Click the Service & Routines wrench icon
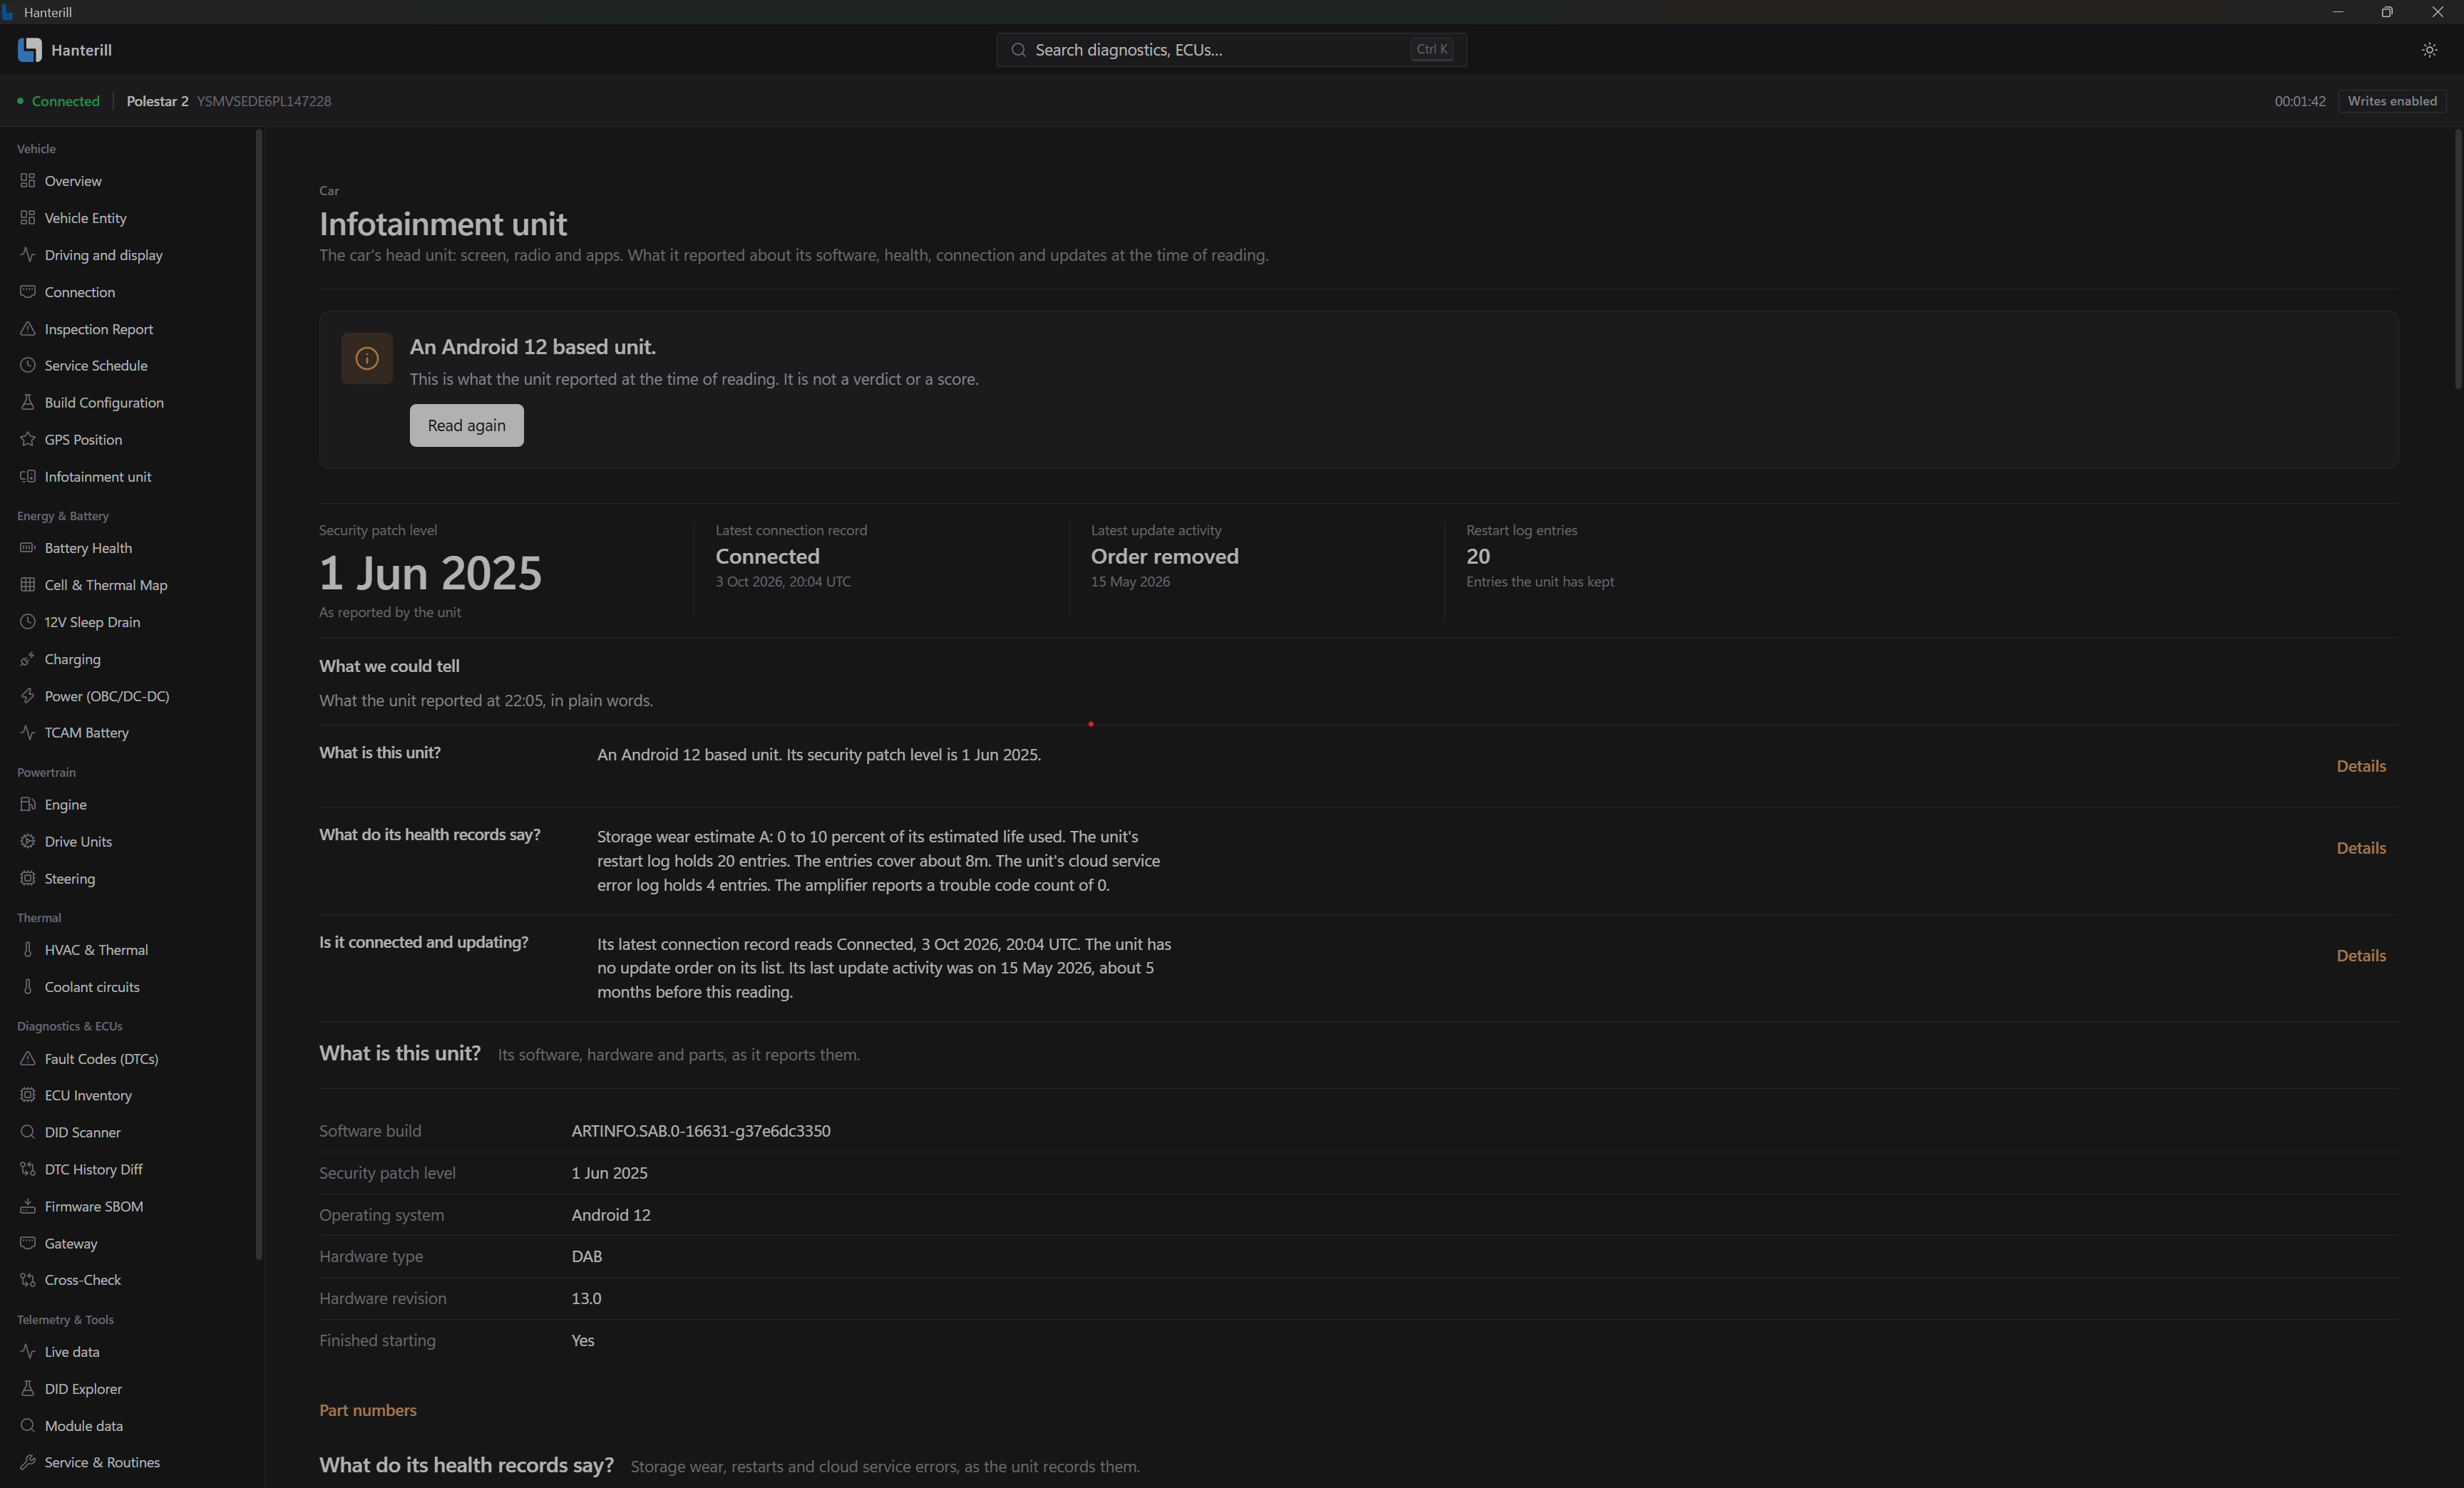 [28, 1462]
